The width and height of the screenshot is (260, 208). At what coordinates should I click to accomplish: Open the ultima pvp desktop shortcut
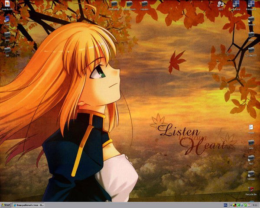pyautogui.click(x=236, y=4)
